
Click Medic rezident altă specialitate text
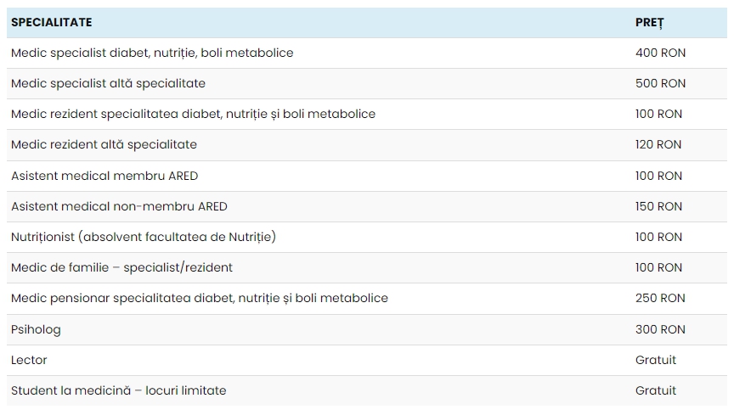(104, 144)
